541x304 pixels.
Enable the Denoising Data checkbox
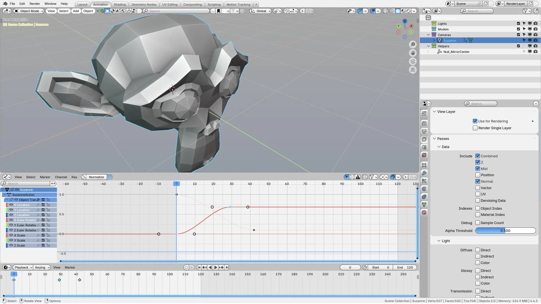tap(478, 201)
